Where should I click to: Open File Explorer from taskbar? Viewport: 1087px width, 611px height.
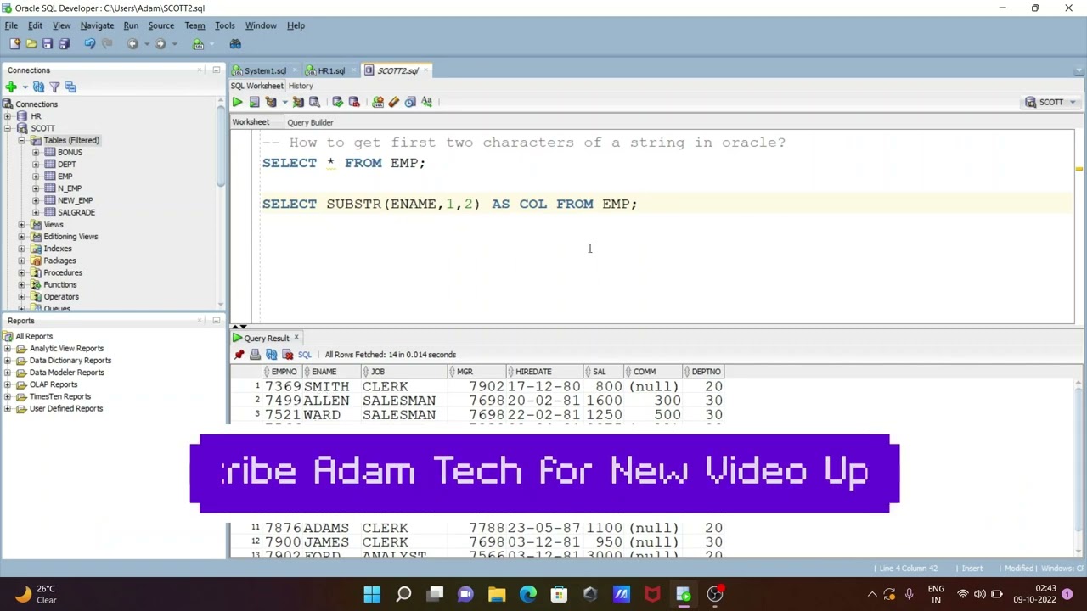pyautogui.click(x=497, y=594)
